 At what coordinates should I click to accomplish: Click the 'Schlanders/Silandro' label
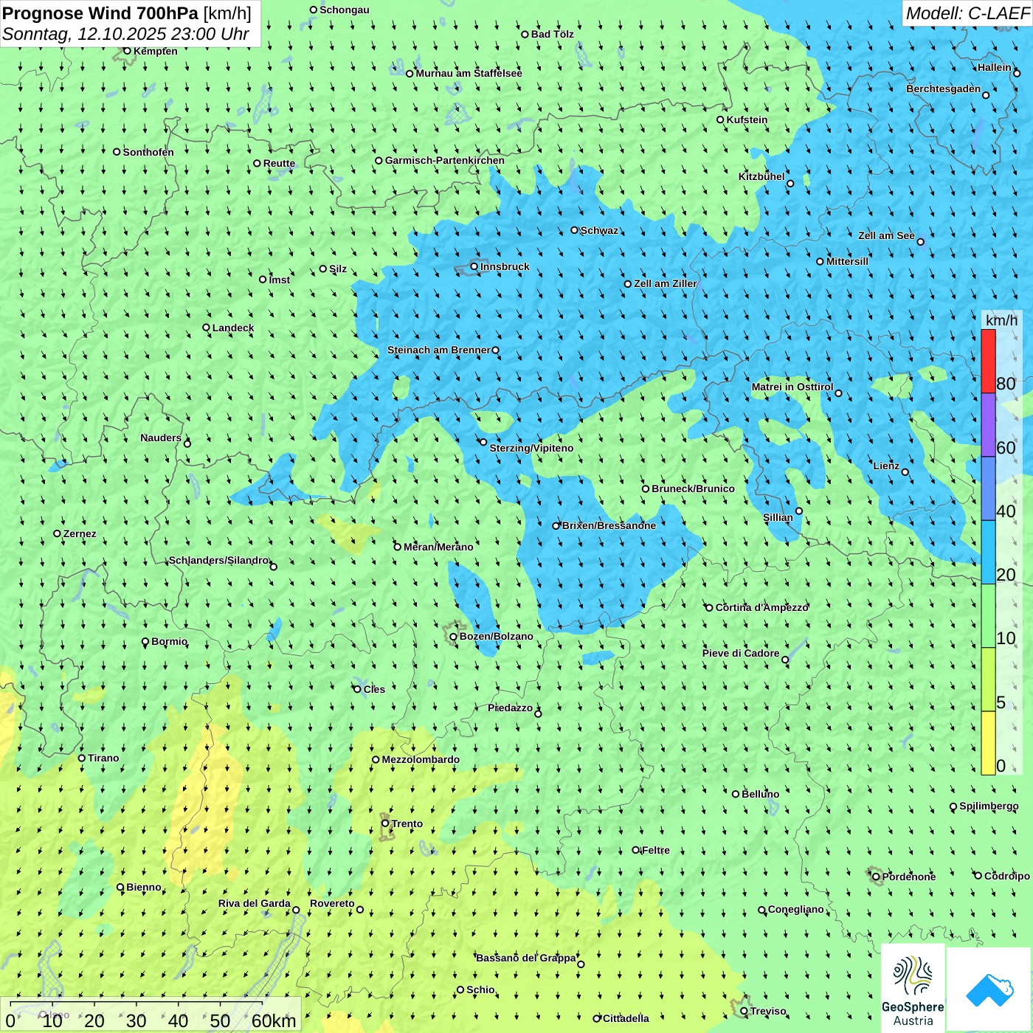tap(219, 560)
